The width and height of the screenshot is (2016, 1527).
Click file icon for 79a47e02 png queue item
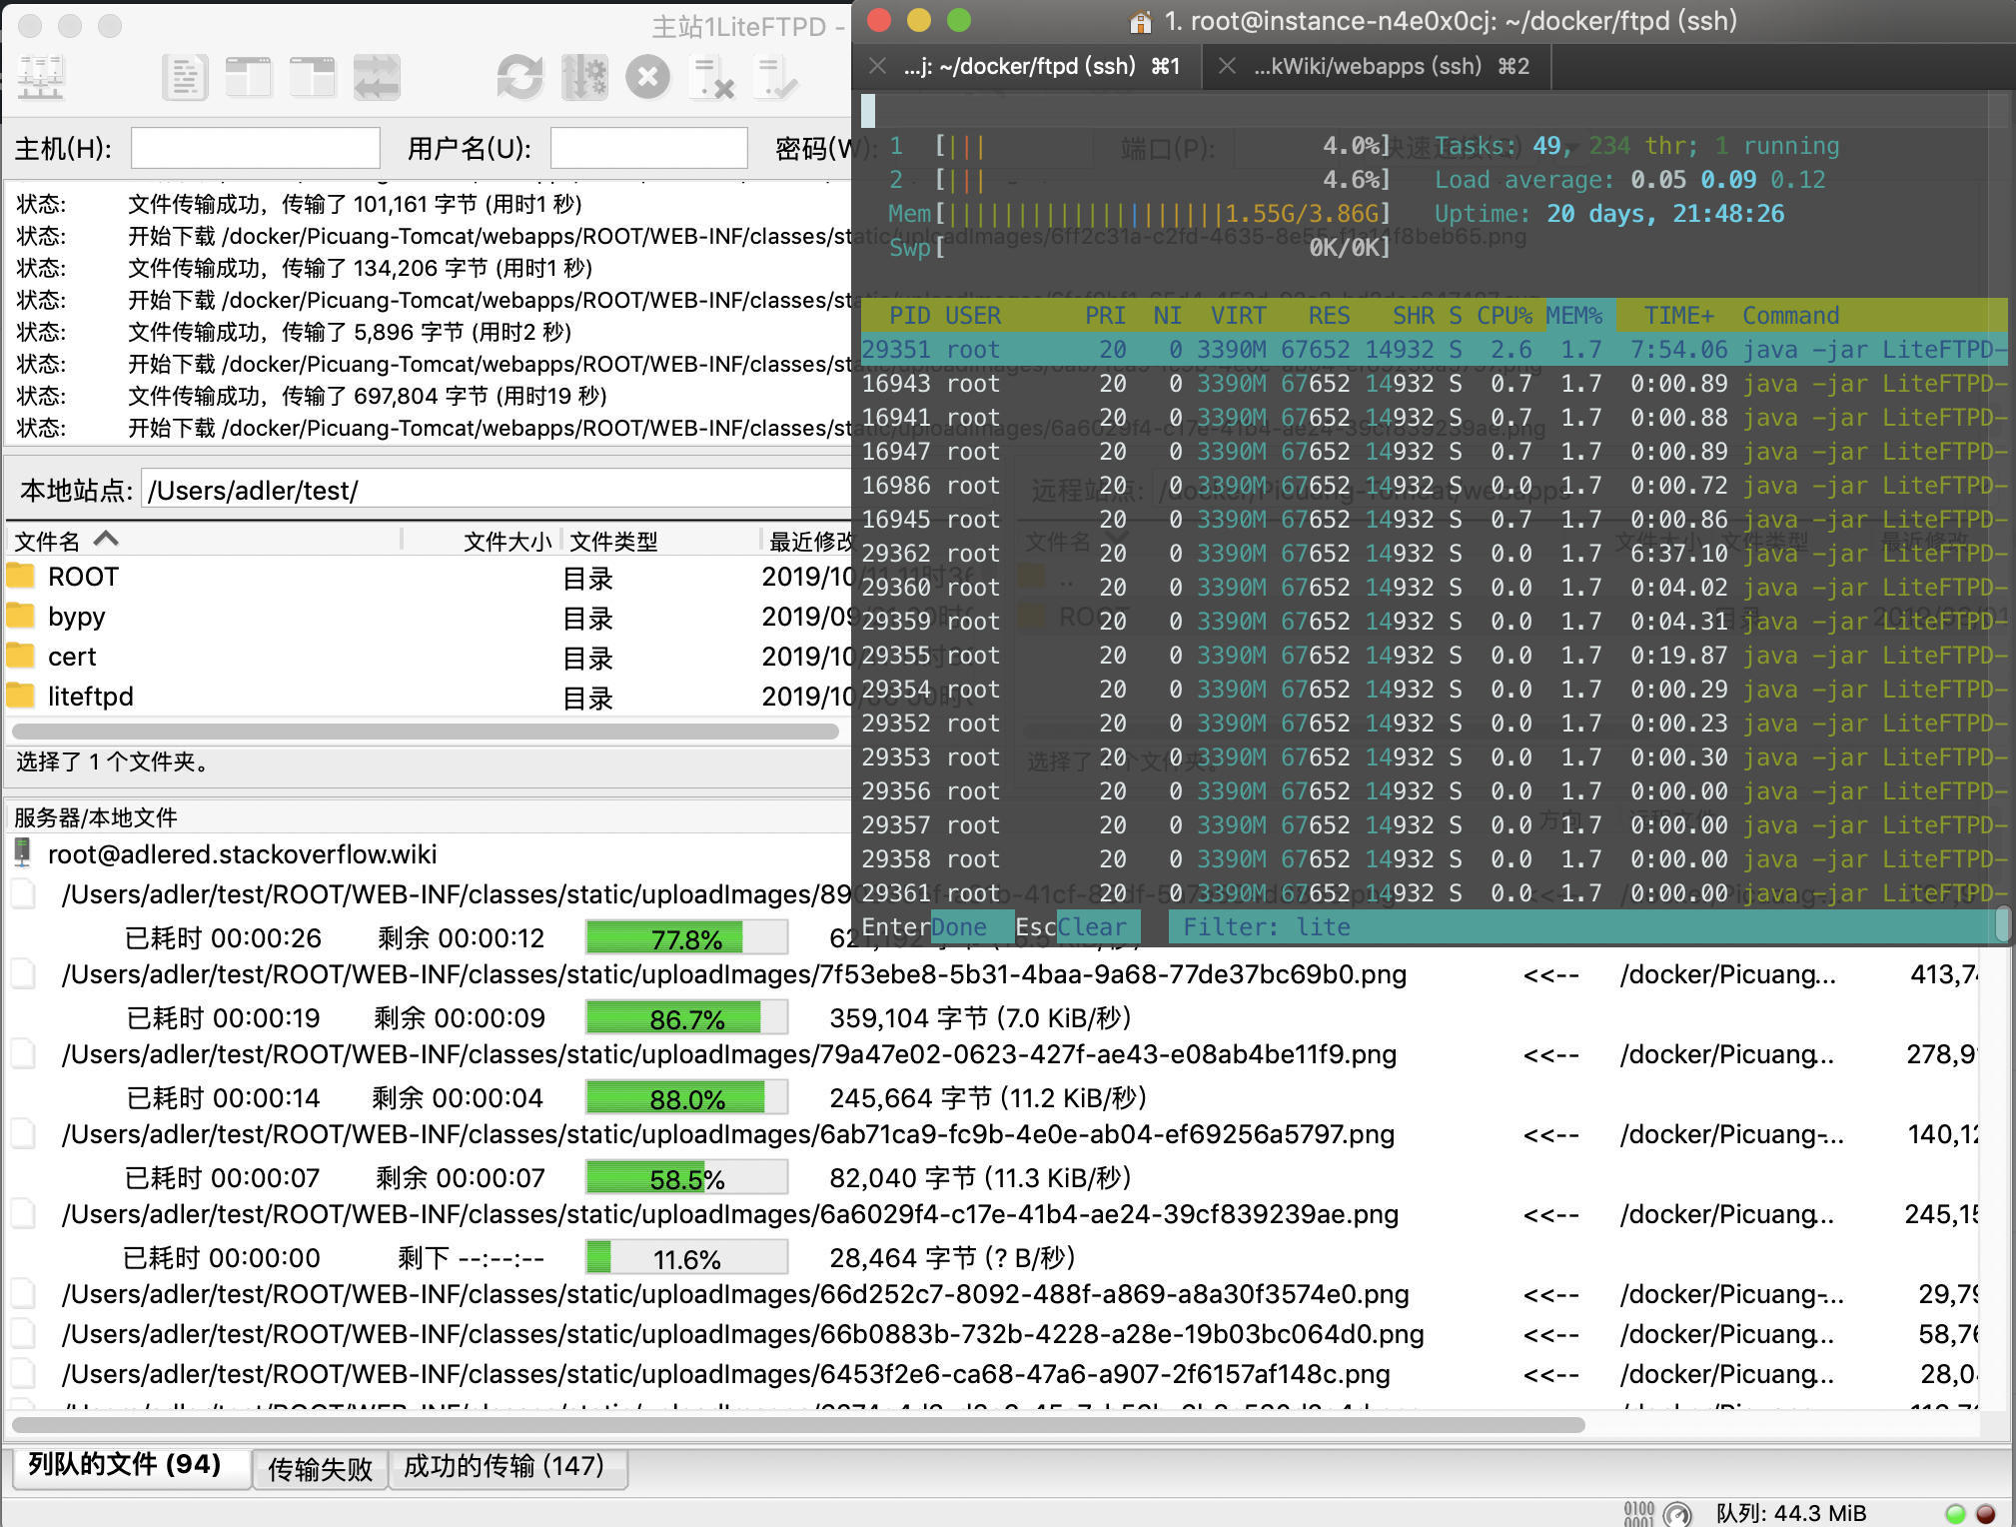coord(23,1053)
